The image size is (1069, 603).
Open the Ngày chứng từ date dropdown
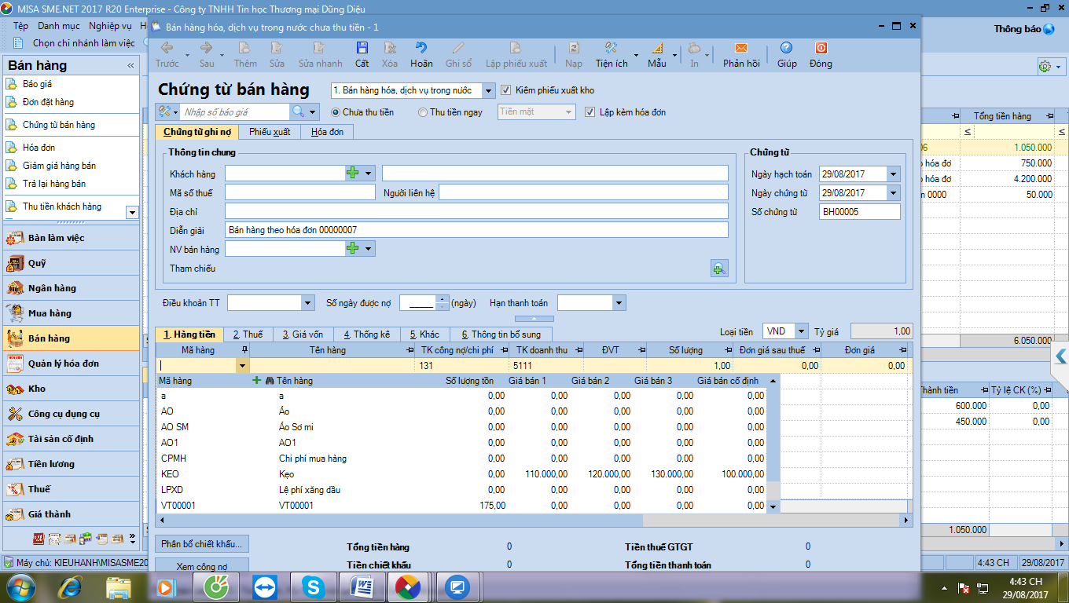[893, 193]
